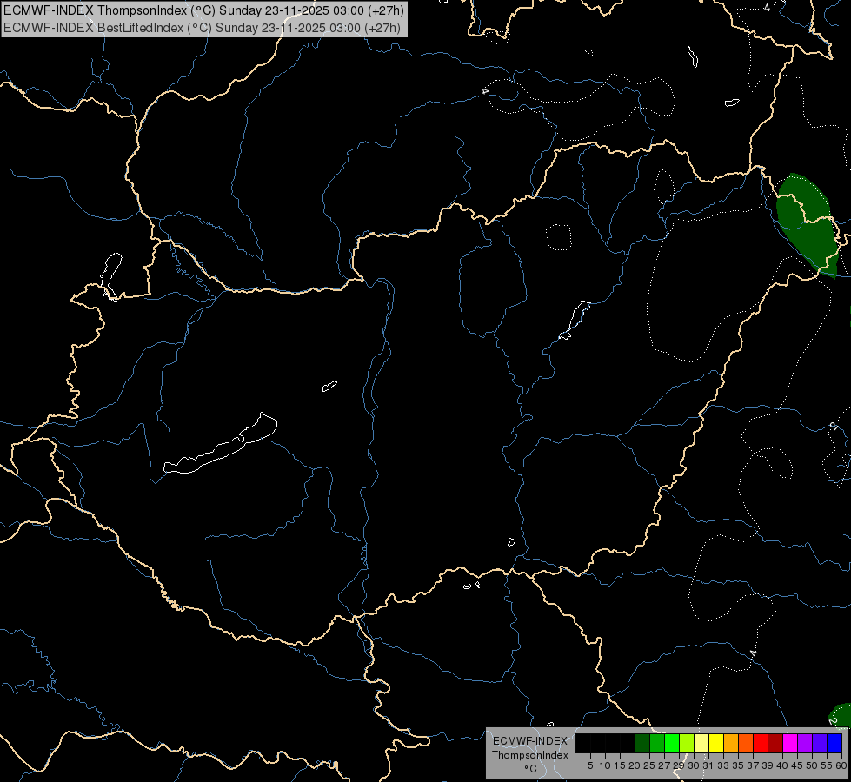851x782 pixels.
Task: Click the legend tick value 10
Action: pyautogui.click(x=605, y=765)
